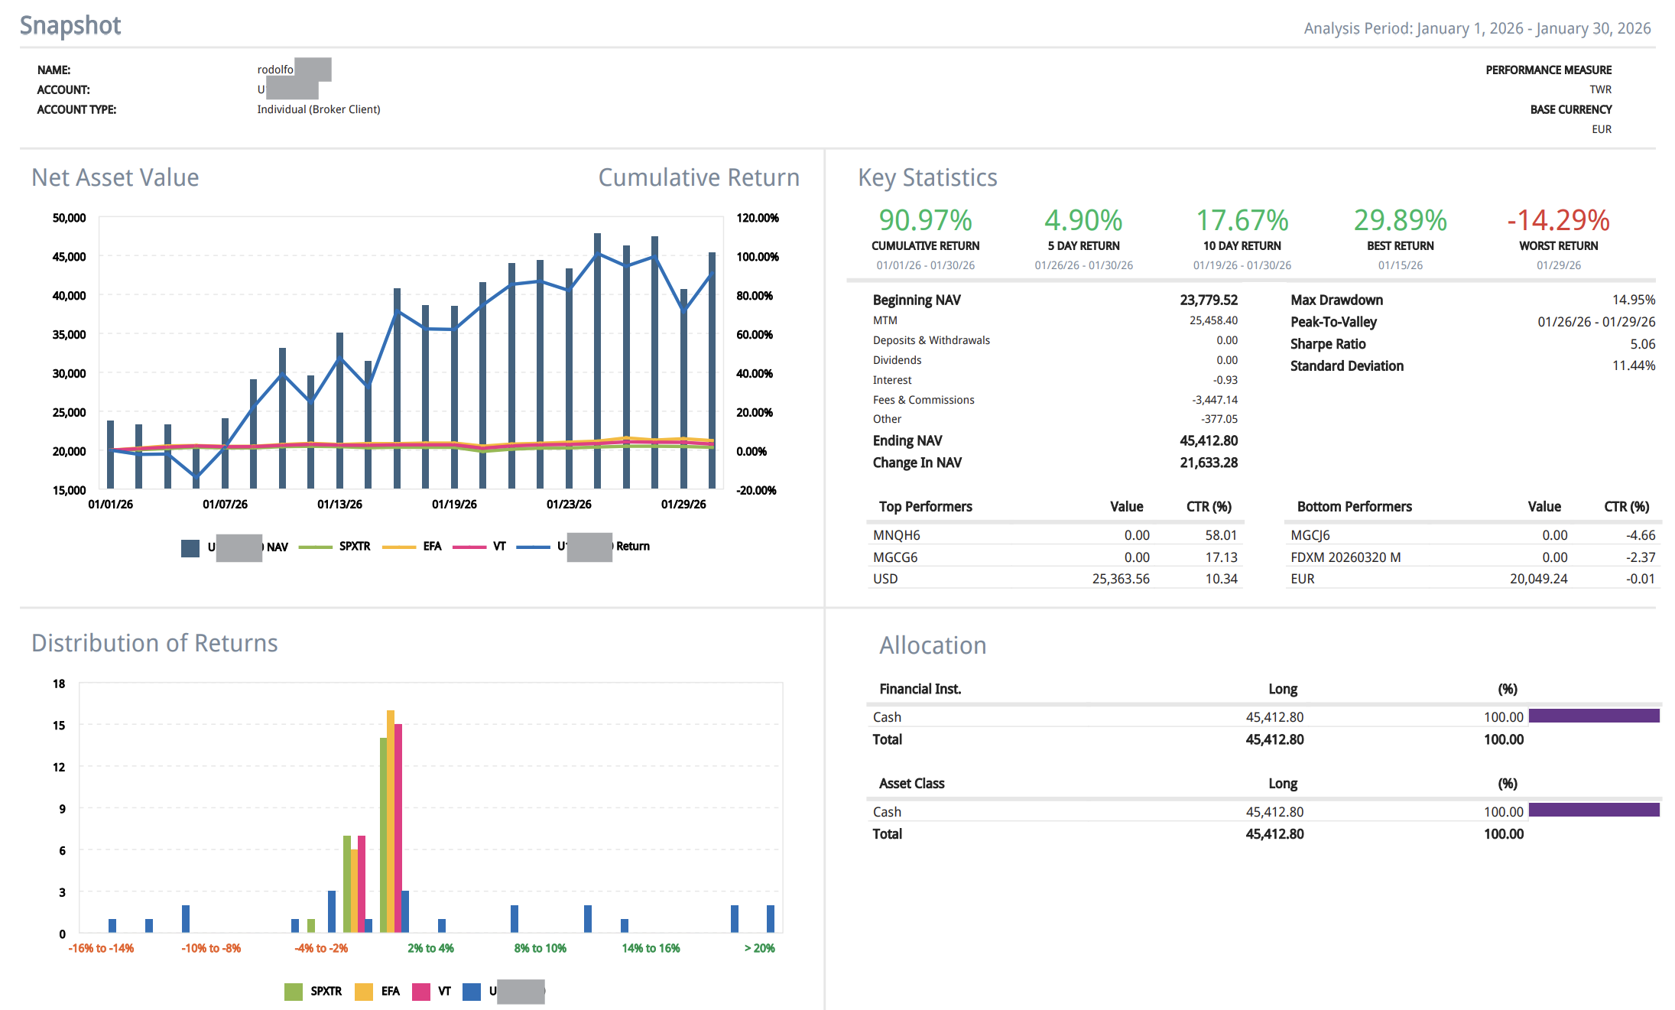This screenshot has width=1675, height=1010.
Task: Click the 01/19/26 date axis label
Action: [454, 505]
